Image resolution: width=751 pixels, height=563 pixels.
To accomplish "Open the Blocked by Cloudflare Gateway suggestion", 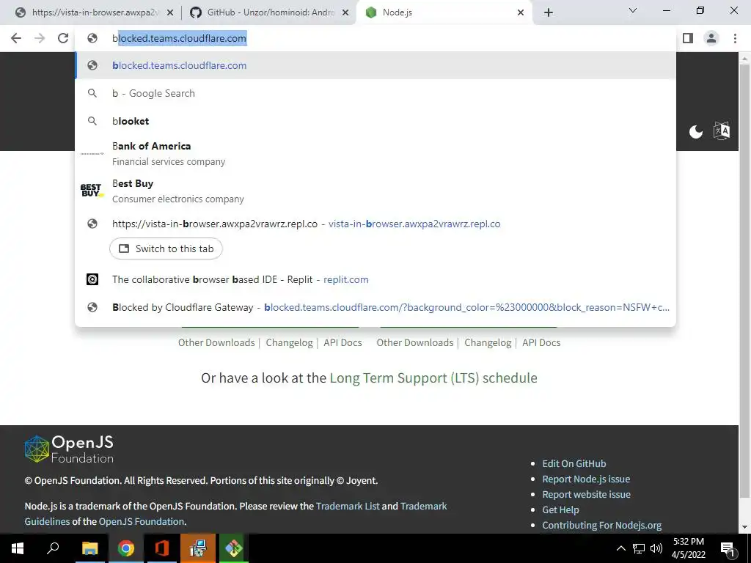I will click(x=375, y=307).
